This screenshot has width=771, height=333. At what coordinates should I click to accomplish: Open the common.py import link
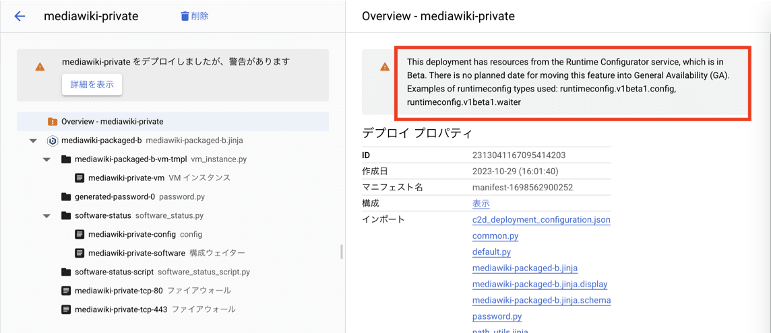[x=495, y=235]
